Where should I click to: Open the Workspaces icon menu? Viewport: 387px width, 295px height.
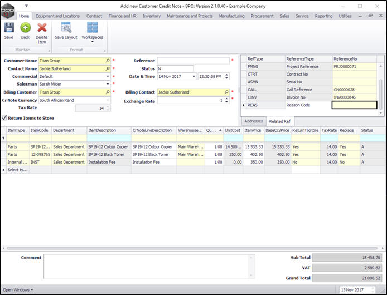[93, 28]
